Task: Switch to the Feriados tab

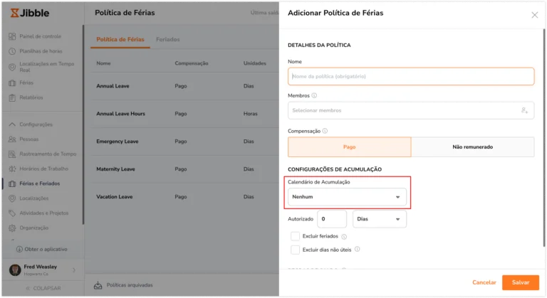Action: pyautogui.click(x=168, y=39)
